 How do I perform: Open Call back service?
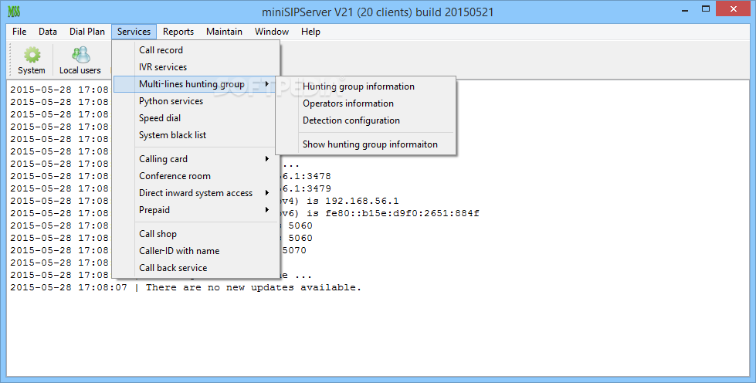(x=196, y=268)
